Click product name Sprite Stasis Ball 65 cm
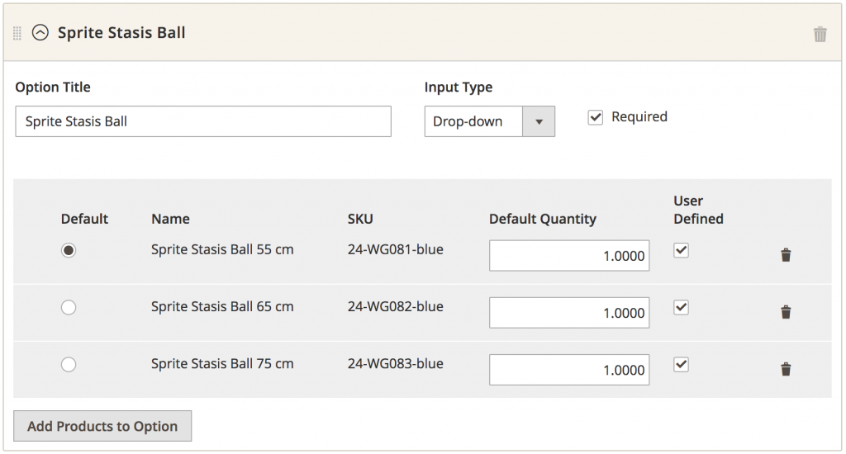 point(222,307)
